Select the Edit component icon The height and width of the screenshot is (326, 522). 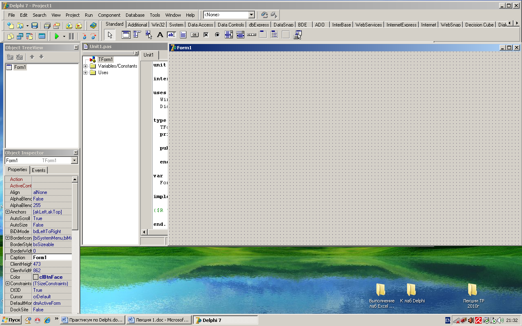pos(172,35)
